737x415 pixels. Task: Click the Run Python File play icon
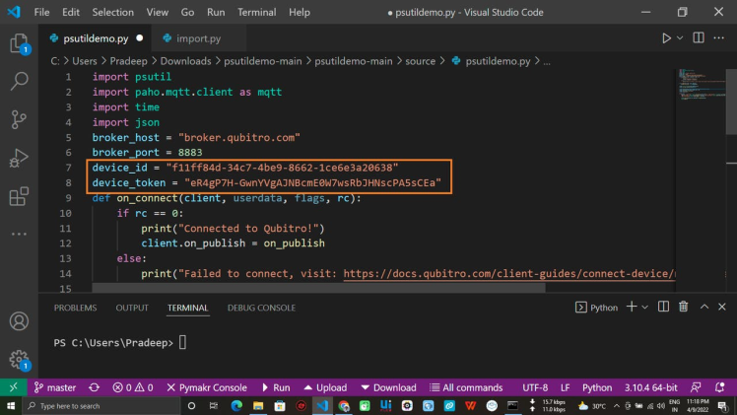pyautogui.click(x=667, y=38)
